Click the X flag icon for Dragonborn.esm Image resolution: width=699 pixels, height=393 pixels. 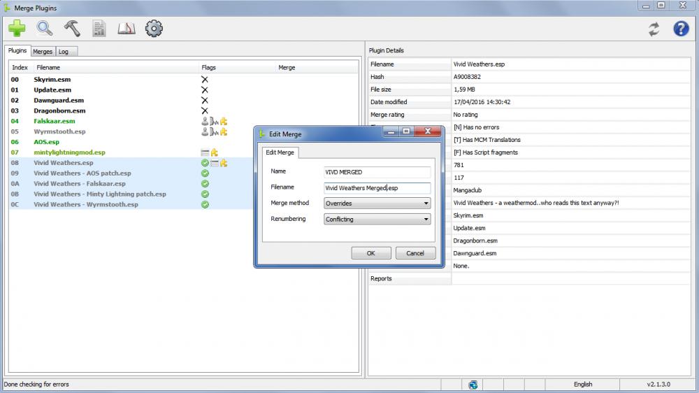point(205,110)
